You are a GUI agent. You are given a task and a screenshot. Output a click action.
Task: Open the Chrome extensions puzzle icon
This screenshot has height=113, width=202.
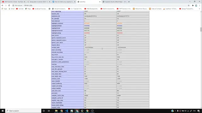click(x=193, y=6)
